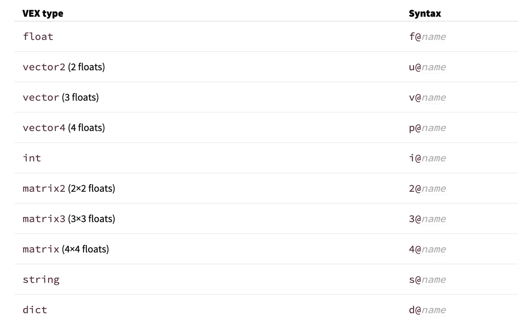The image size is (518, 335).
Task: Click the vector type link
Action: click(41, 98)
